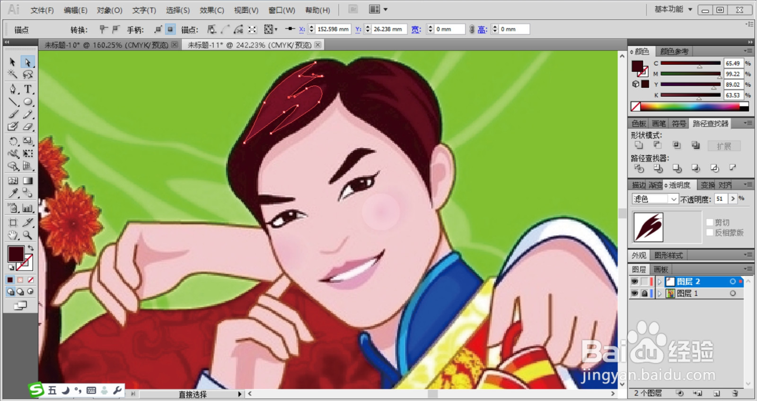This screenshot has height=401, width=757.
Task: Click the 扩展 button in Pathfinder
Action: (x=724, y=146)
